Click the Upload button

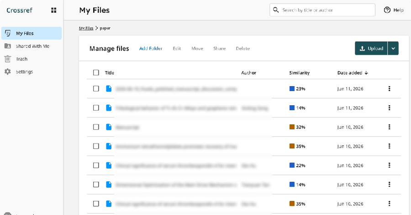tap(371, 48)
